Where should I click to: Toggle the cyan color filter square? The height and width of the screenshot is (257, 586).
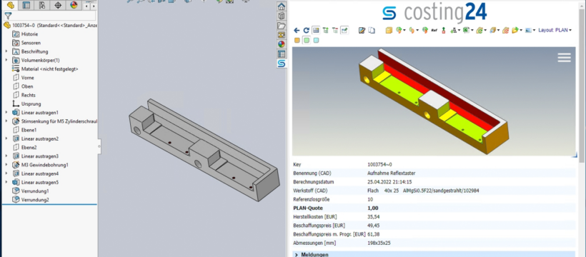pyautogui.click(x=316, y=41)
